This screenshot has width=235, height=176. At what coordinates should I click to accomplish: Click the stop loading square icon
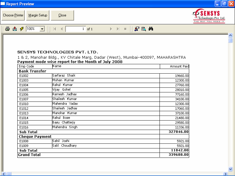pos(125,29)
